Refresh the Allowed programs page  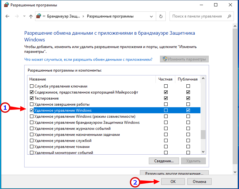click(161, 16)
